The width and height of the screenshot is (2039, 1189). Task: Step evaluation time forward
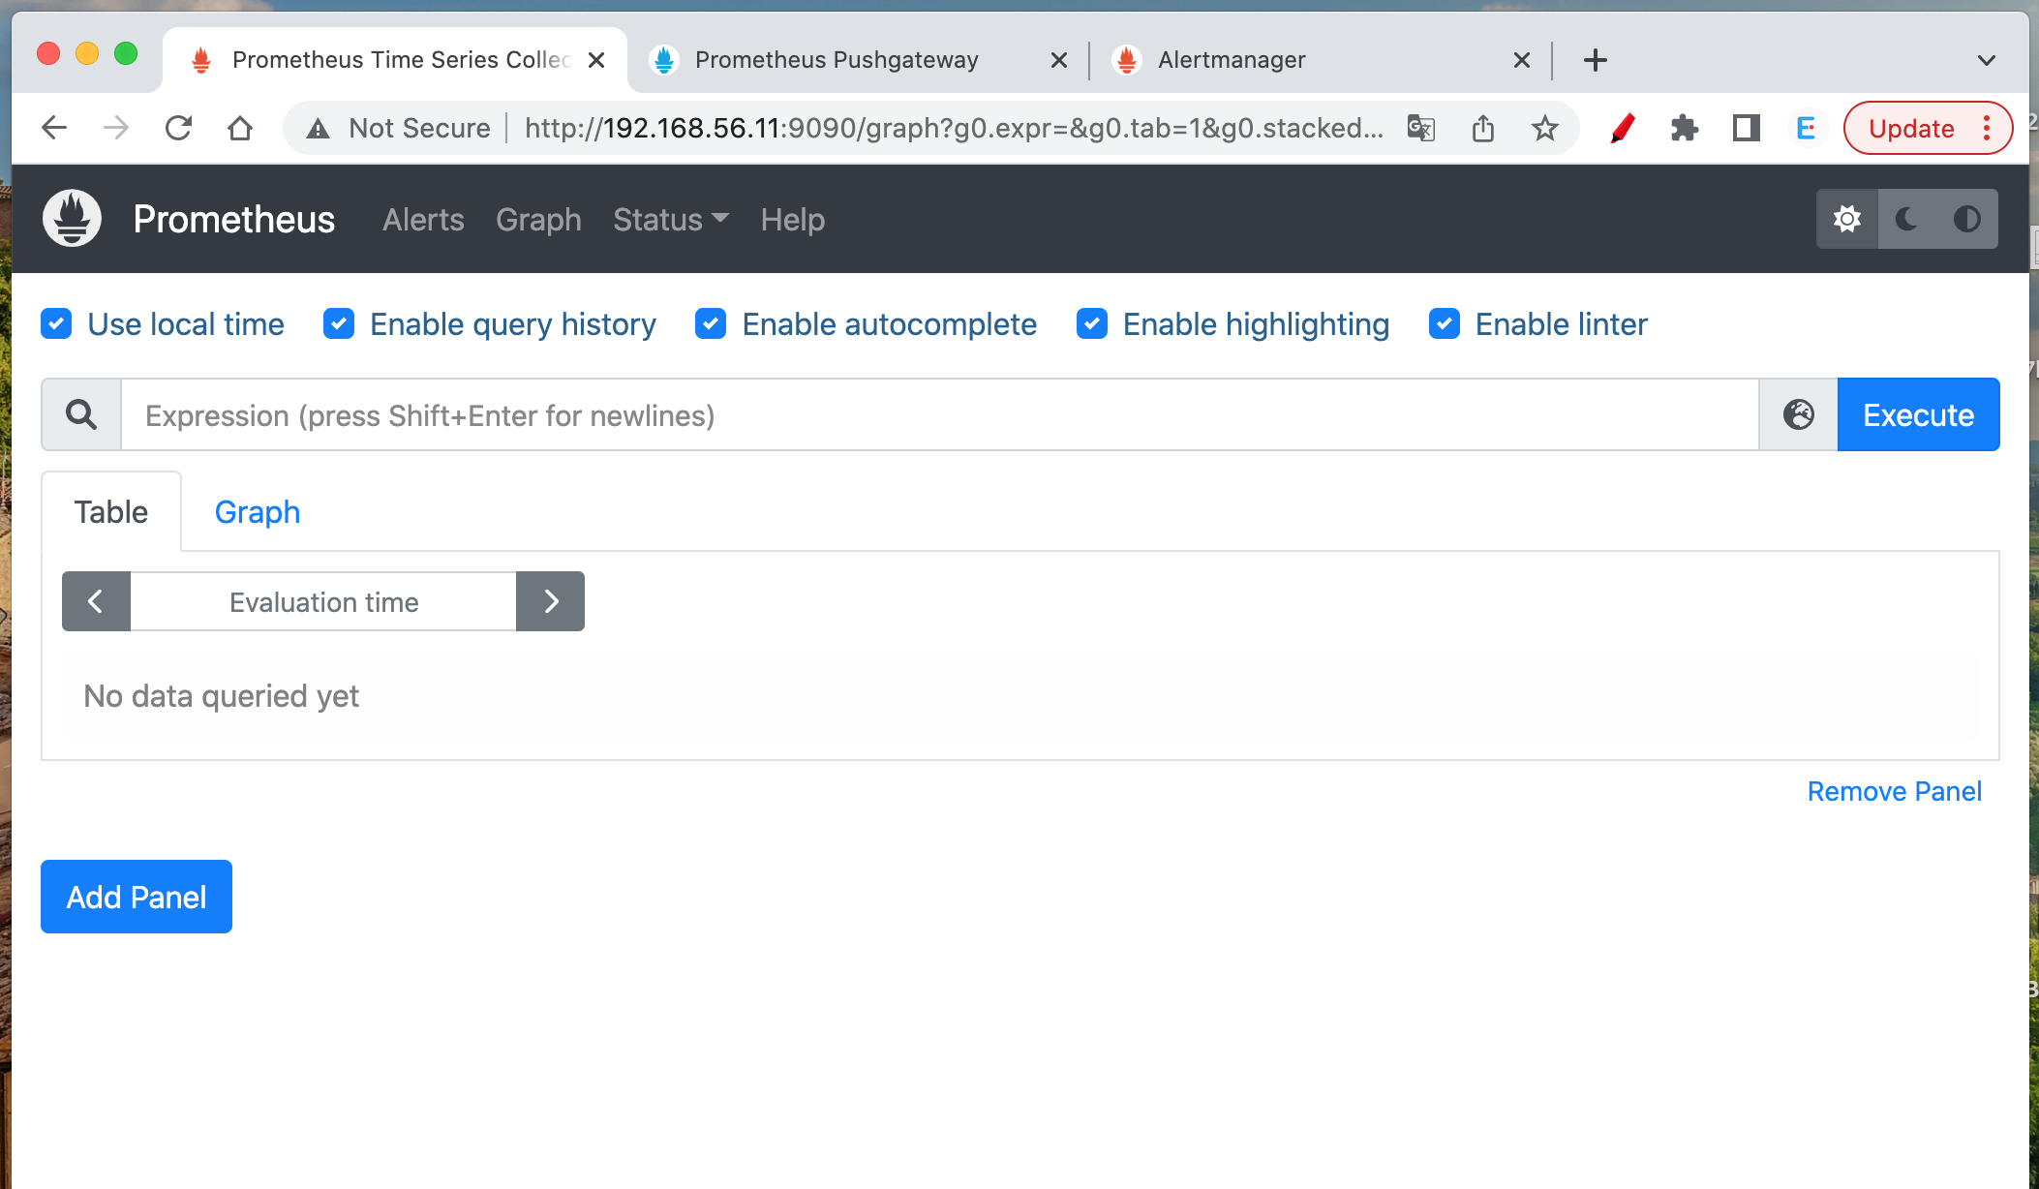point(551,601)
